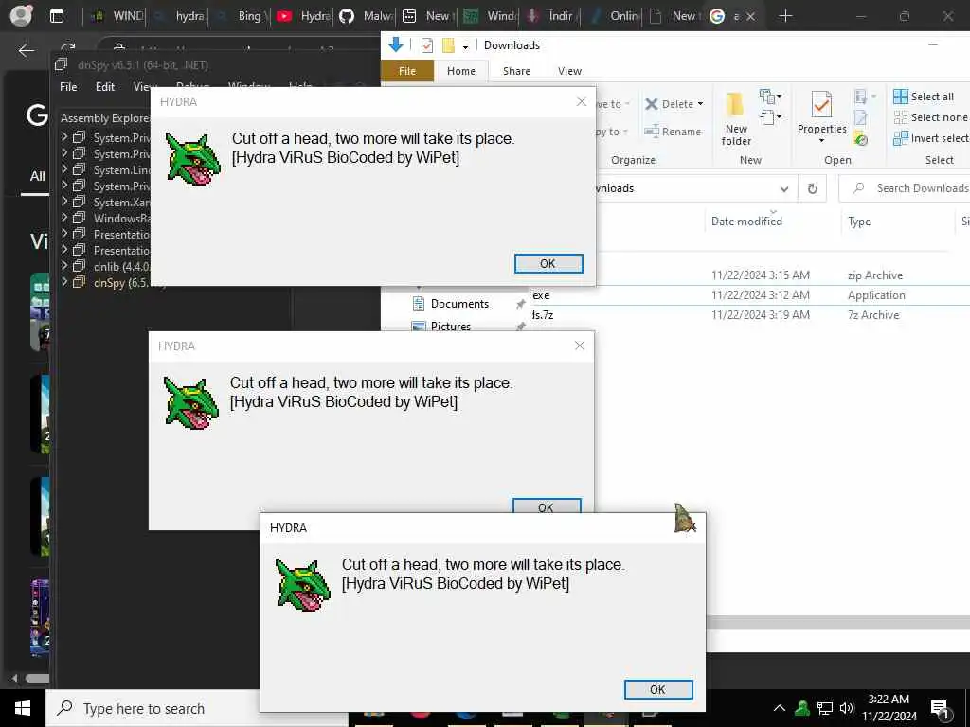Image resolution: width=970 pixels, height=727 pixels.
Task: Switch to the View ribbon tab
Action: point(569,71)
